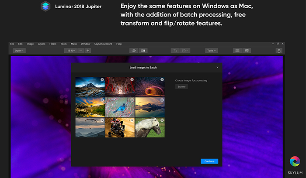The height and width of the screenshot is (178, 306).
Task: Open the 16% zoom level dropdown
Action: 70,51
